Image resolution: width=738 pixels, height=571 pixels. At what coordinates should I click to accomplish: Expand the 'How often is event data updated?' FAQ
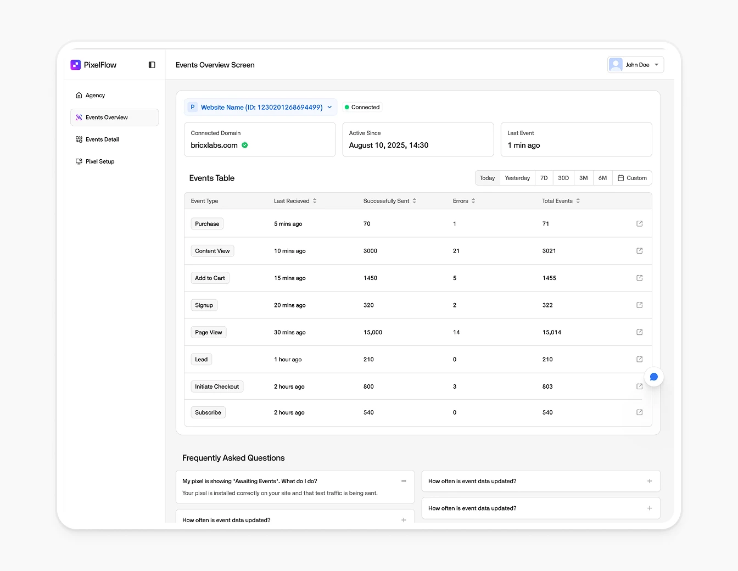[x=649, y=481]
